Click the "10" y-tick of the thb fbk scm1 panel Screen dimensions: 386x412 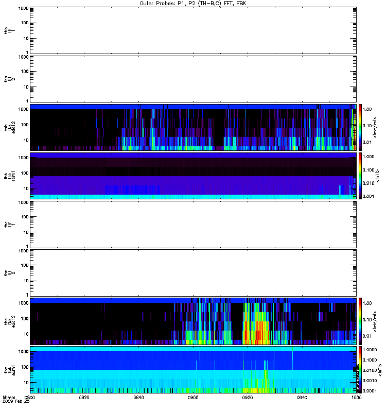(x=26, y=188)
